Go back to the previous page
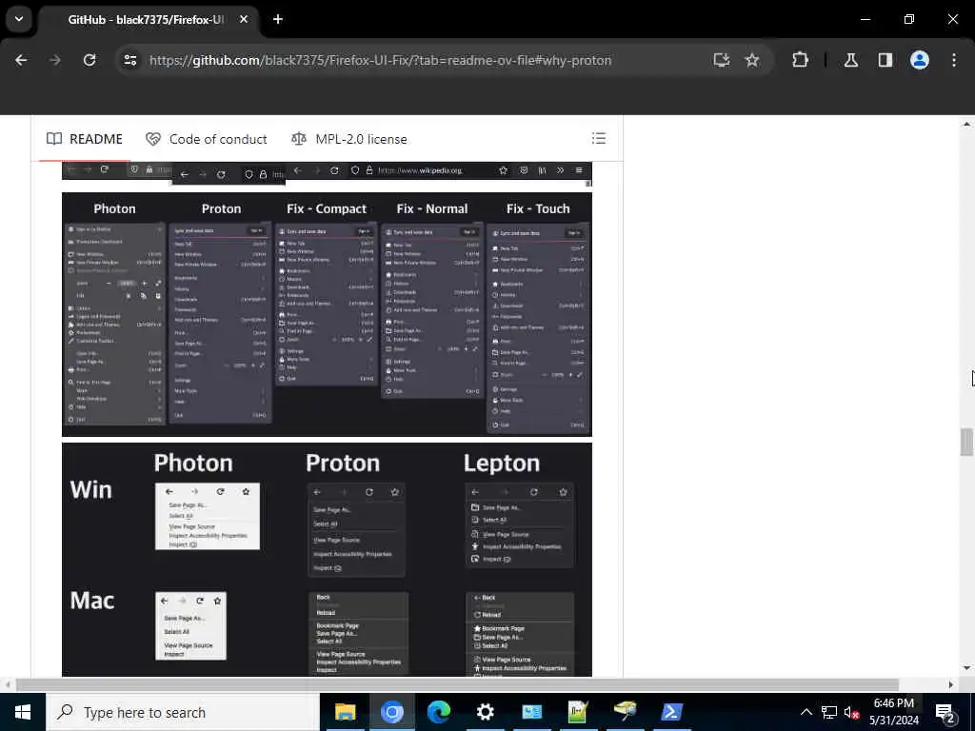Image resolution: width=975 pixels, height=731 pixels. [21, 60]
